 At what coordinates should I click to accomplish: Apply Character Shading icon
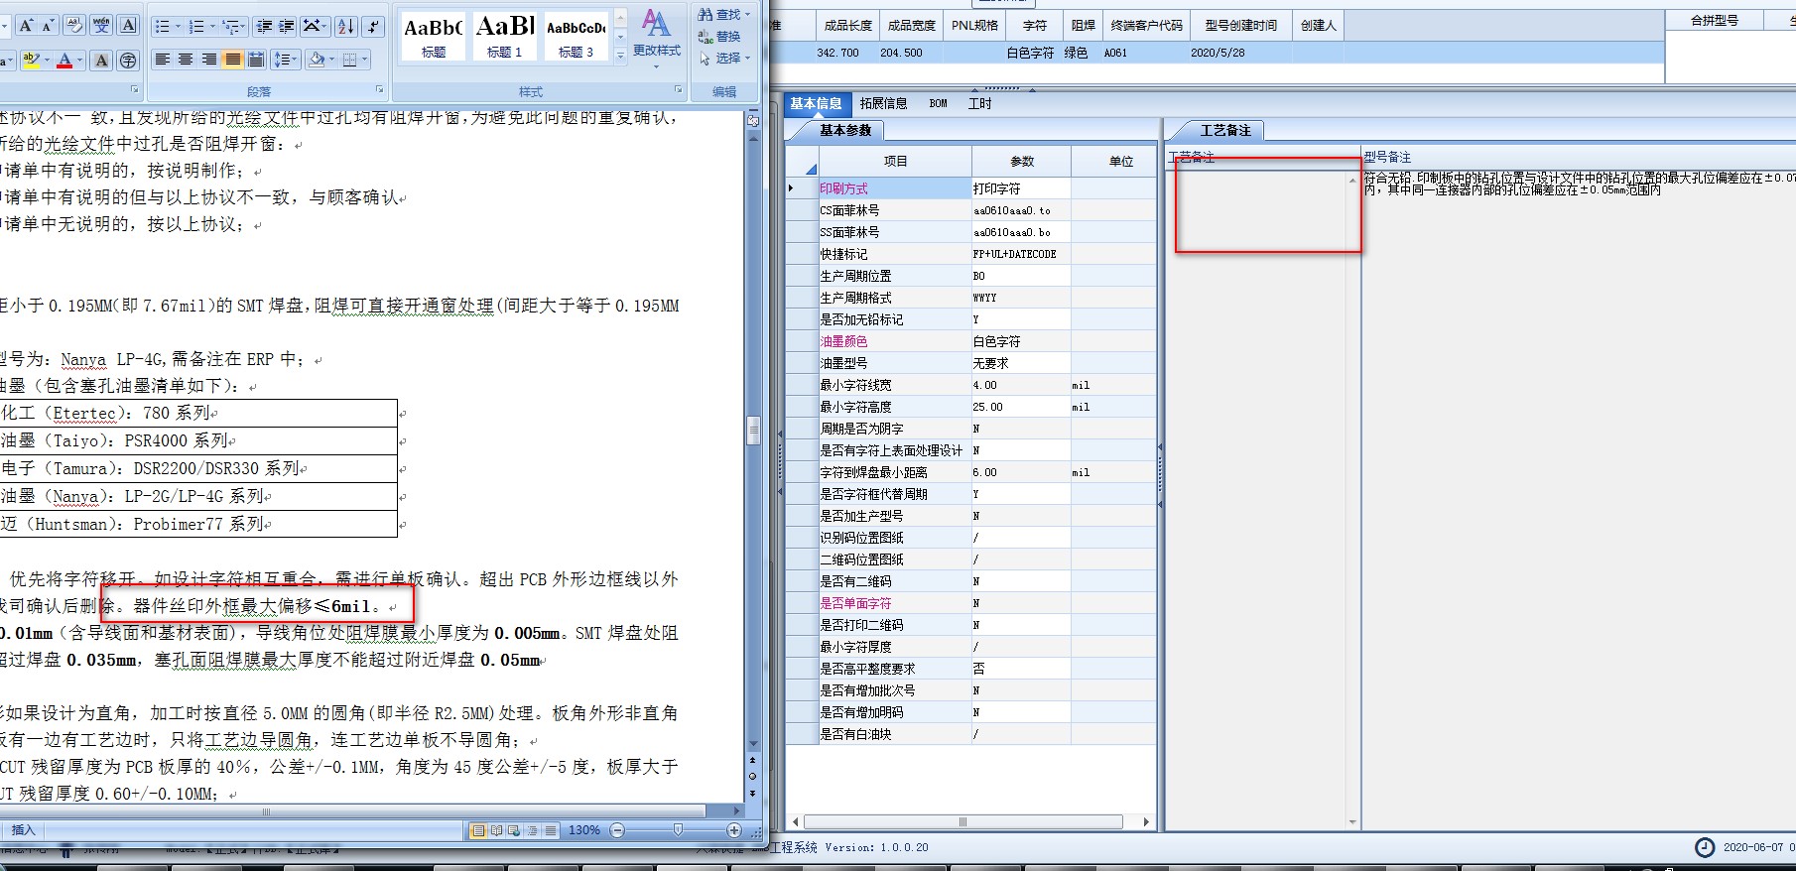[x=102, y=61]
